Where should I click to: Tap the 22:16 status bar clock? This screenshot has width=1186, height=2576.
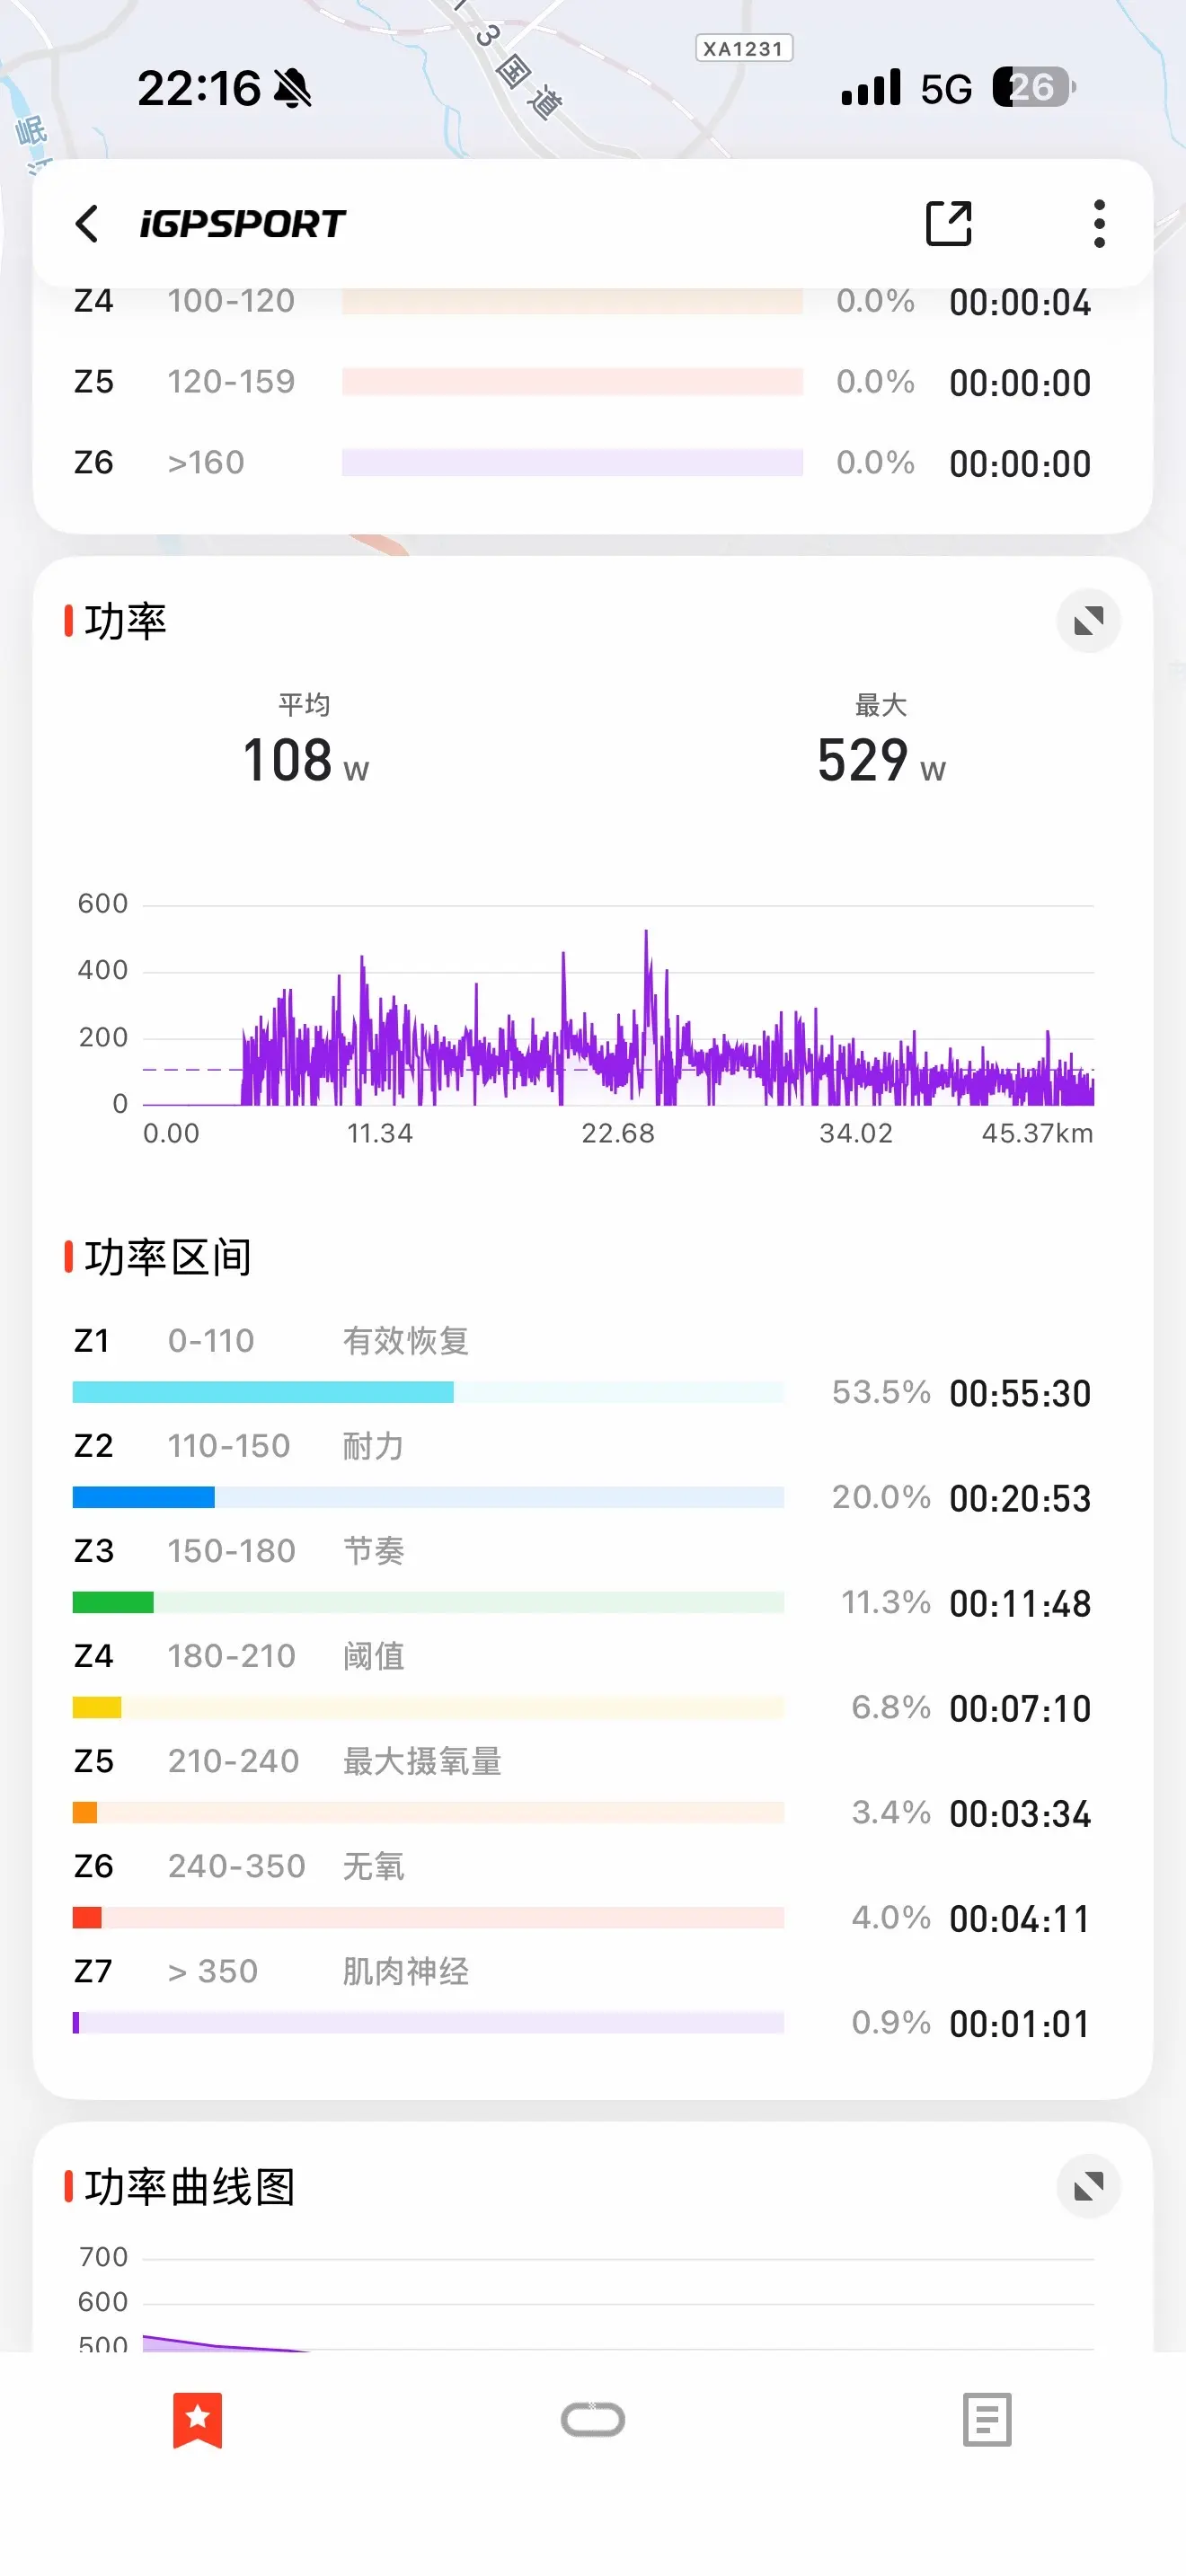coord(198,88)
